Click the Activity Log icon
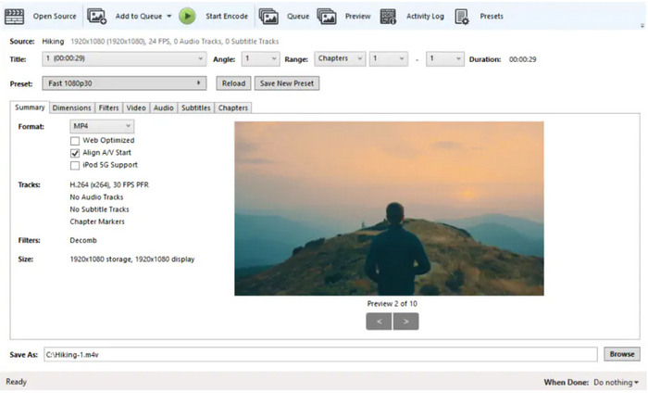The width and height of the screenshot is (648, 405). [388, 17]
